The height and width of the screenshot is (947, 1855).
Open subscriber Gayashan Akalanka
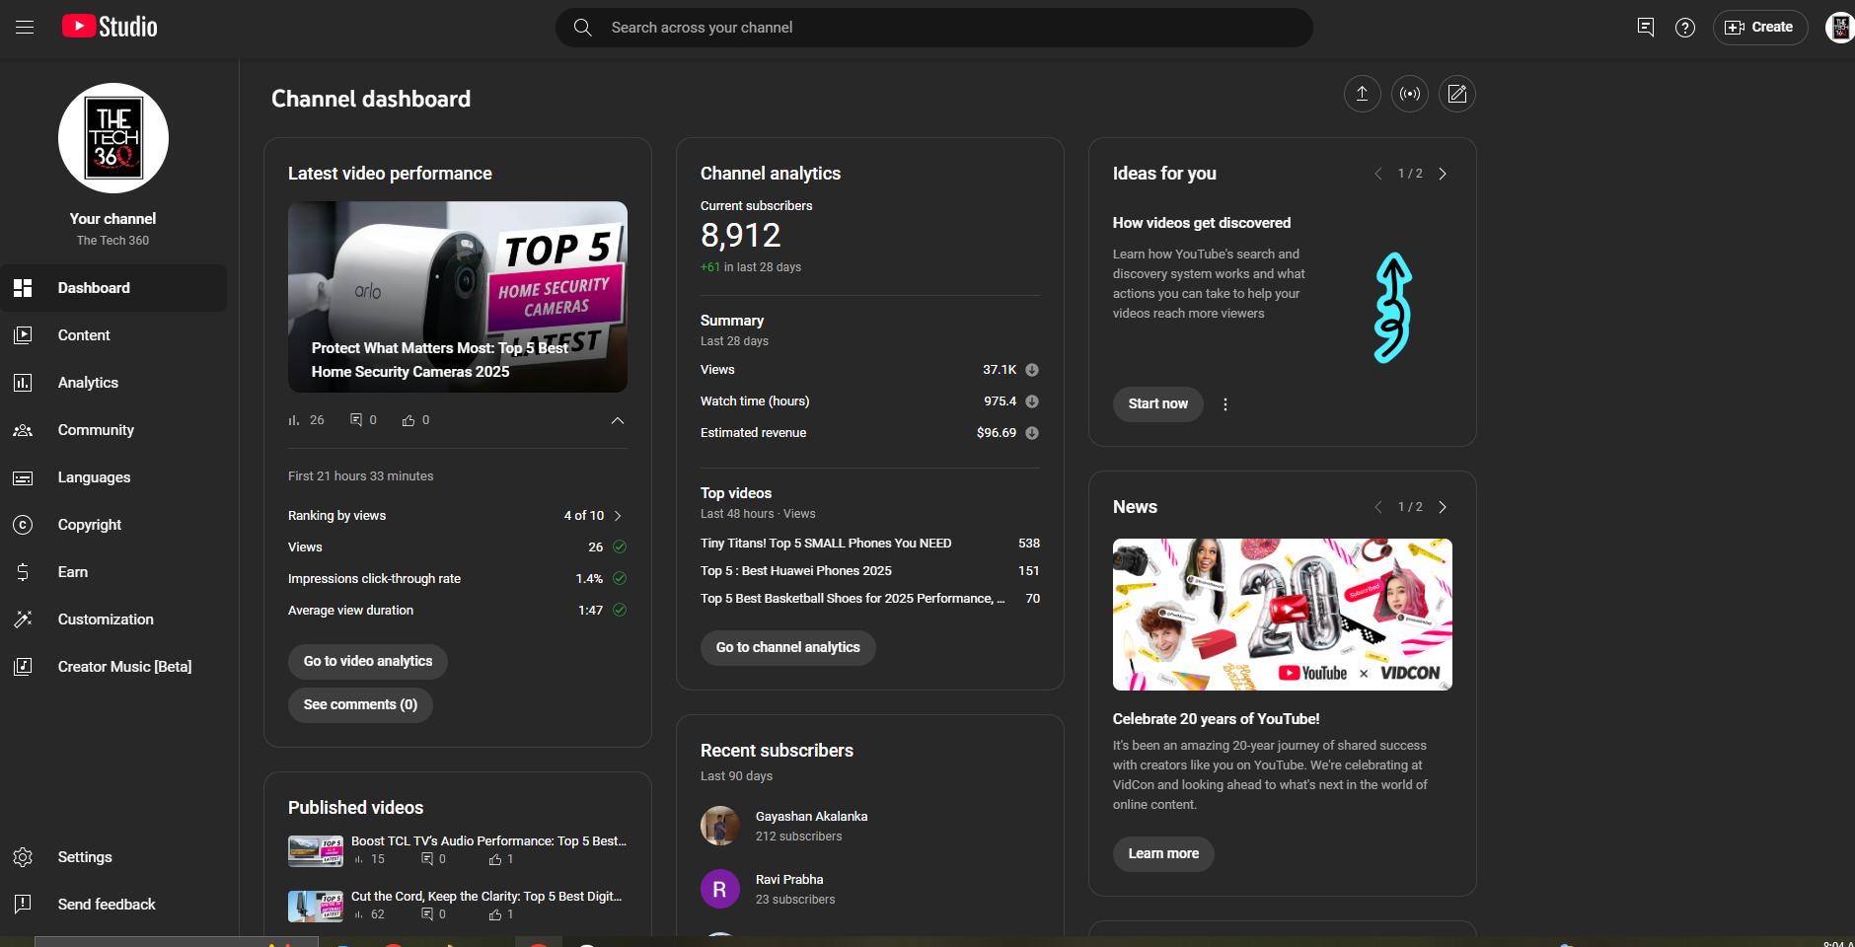coord(811,817)
